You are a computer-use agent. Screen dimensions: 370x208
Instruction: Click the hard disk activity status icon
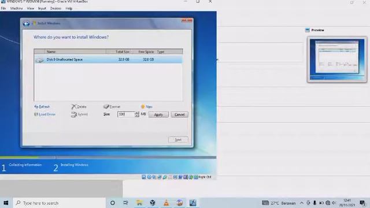[x=144, y=177]
